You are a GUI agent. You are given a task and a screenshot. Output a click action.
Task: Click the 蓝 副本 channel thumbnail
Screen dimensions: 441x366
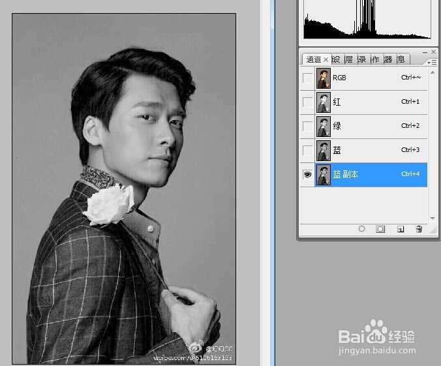324,175
